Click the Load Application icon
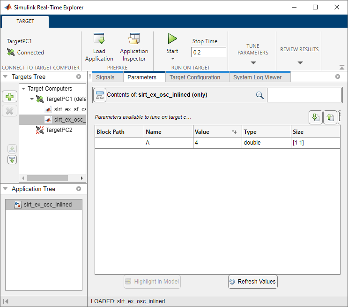Screen dimensions: 348x307 click(99, 38)
